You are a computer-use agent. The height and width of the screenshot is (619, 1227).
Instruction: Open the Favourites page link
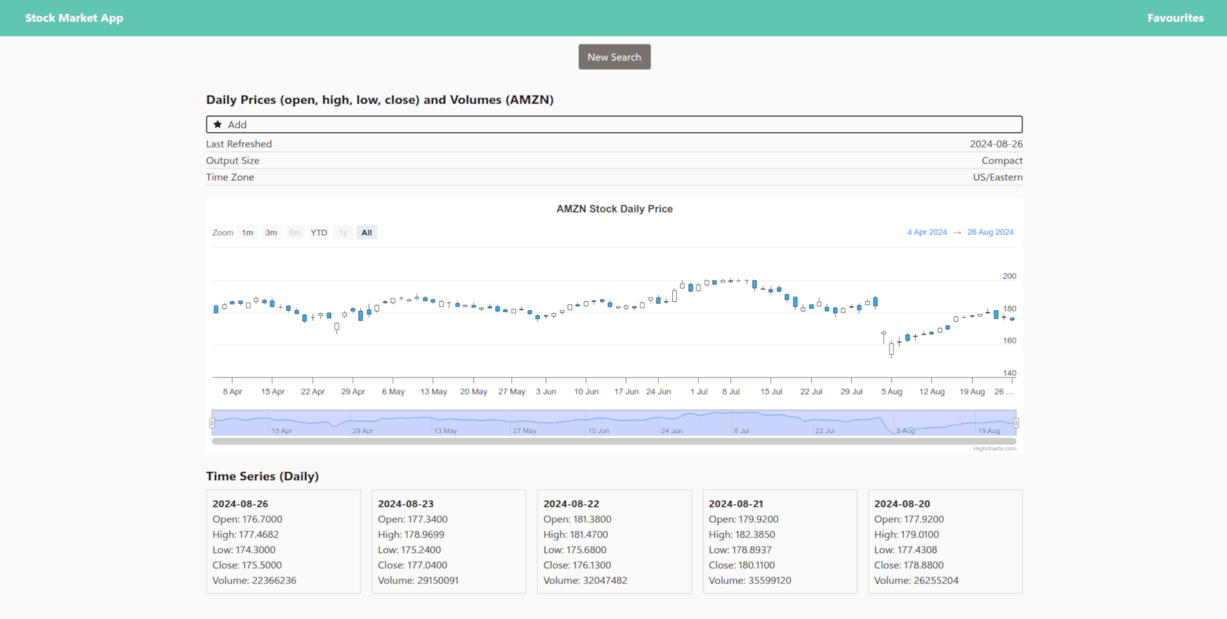coord(1175,18)
